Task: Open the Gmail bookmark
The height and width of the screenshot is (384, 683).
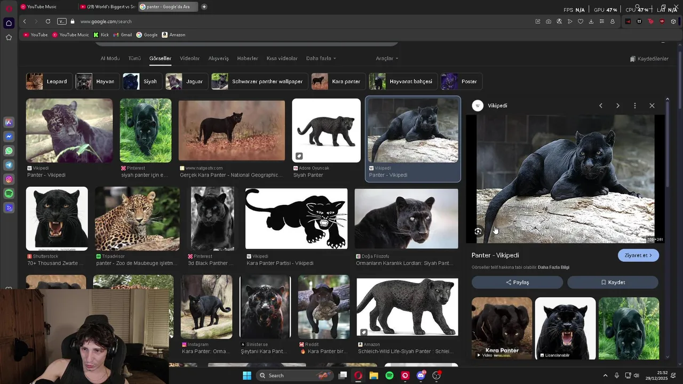Action: [x=123, y=35]
